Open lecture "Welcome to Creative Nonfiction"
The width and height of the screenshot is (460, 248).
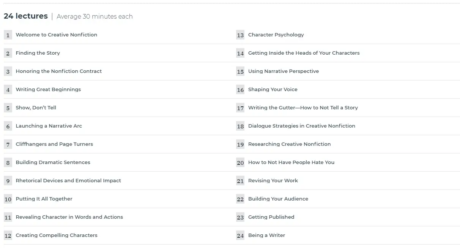coord(56,35)
